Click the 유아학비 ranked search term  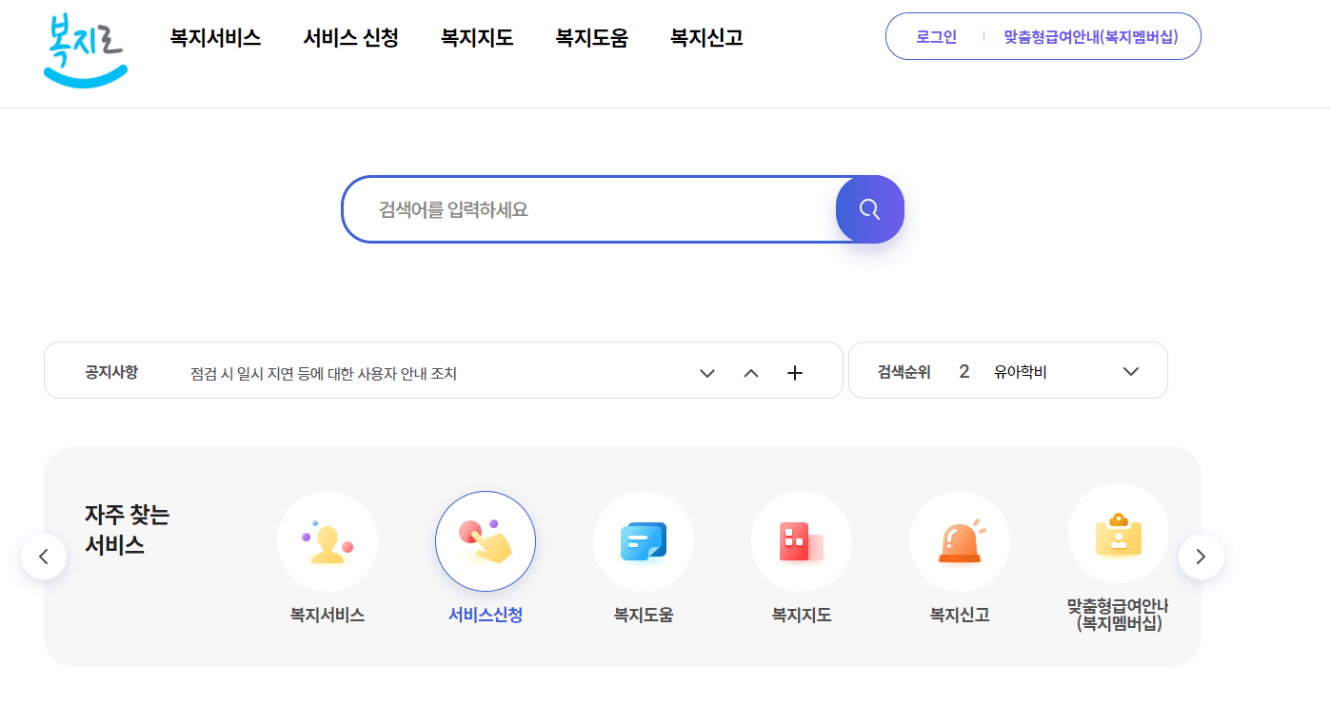coord(1021,372)
